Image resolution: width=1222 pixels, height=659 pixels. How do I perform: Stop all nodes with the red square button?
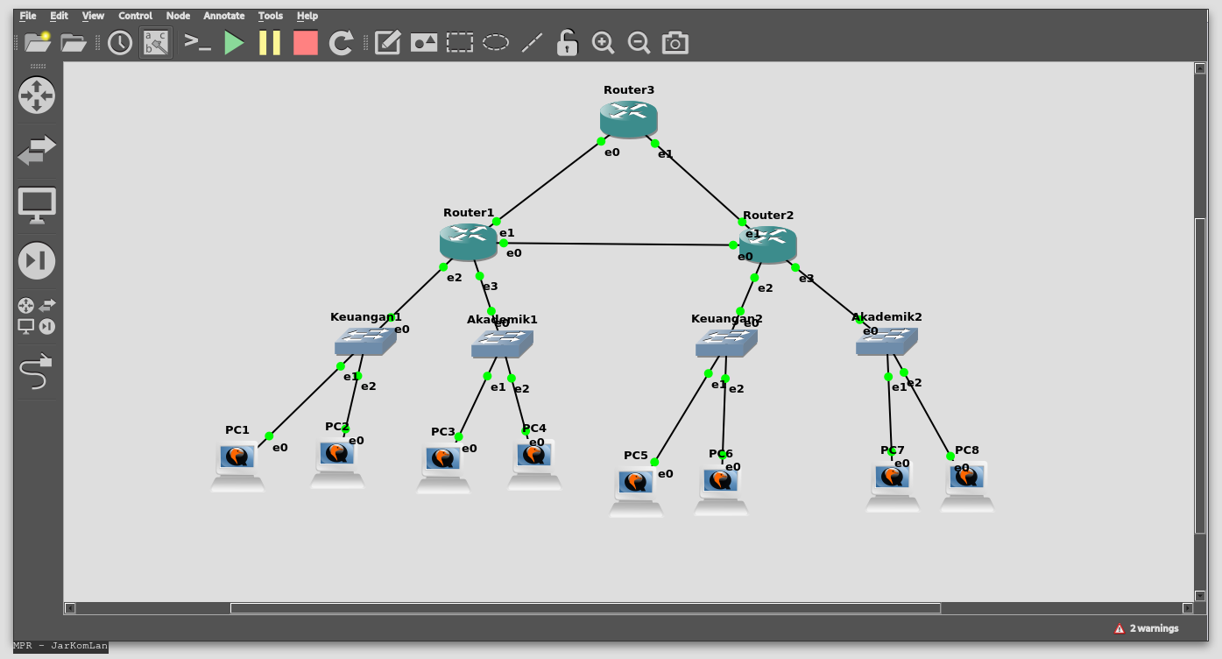pos(305,42)
